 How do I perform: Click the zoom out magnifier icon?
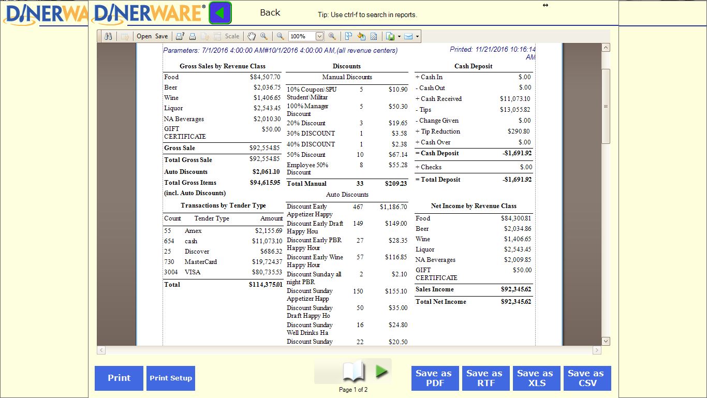click(279, 36)
